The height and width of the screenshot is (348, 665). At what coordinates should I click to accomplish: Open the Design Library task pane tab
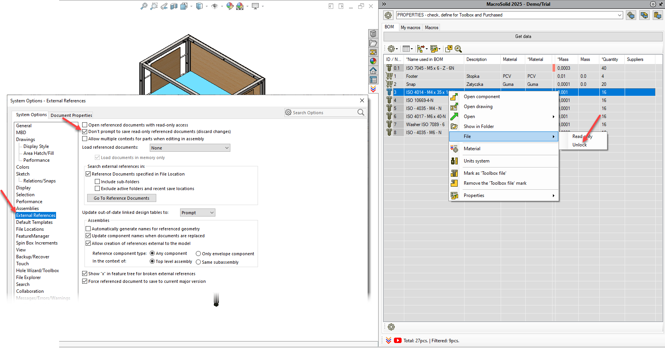(373, 34)
